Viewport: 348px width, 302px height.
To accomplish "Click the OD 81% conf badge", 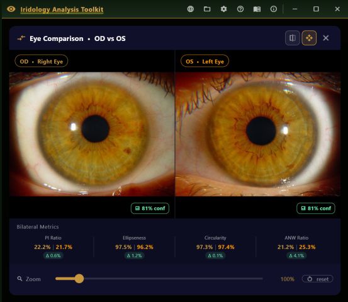I will (x=150, y=209).
